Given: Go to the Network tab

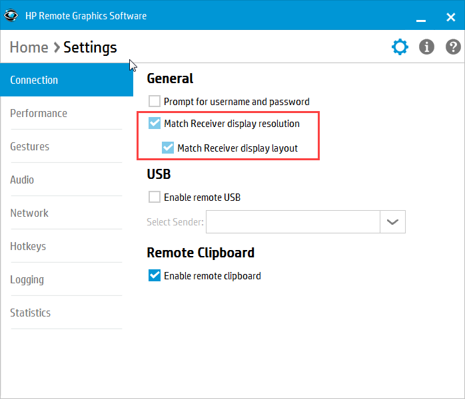Looking at the screenshot, I should click(x=29, y=213).
